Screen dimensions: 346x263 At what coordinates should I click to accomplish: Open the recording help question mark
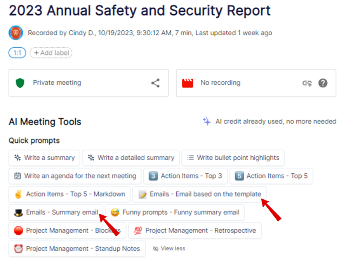pyautogui.click(x=323, y=83)
